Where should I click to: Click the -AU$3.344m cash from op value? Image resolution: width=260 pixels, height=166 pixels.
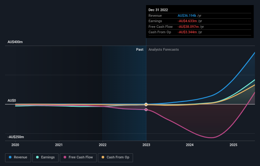(x=187, y=32)
